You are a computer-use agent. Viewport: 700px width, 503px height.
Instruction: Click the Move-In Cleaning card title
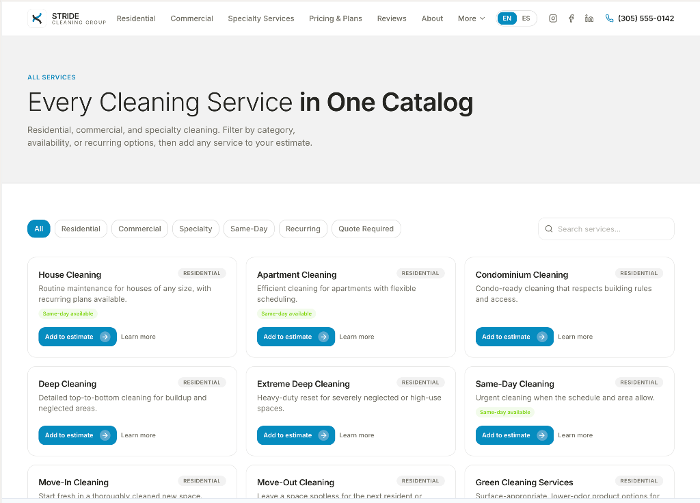pos(73,482)
